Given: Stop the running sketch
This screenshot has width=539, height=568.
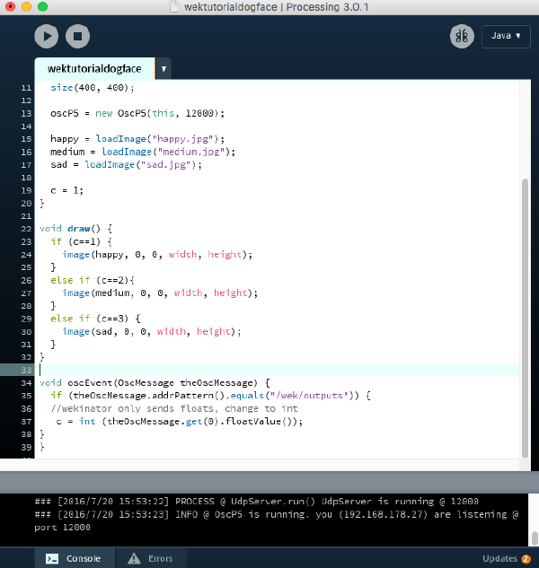Looking at the screenshot, I should click(77, 36).
